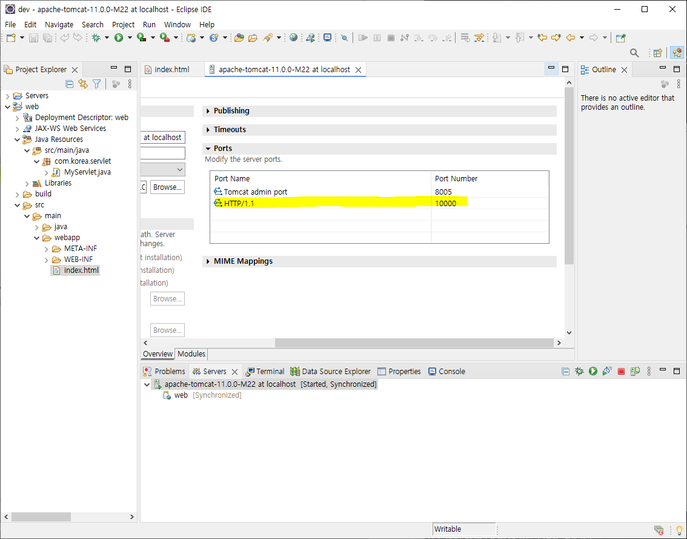Image resolution: width=687 pixels, height=539 pixels.
Task: Click the Next Annotation icon in the toolbar
Action: [x=497, y=38]
